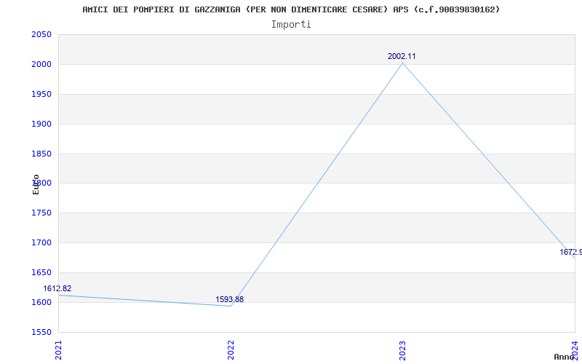This screenshot has width=582, height=364.
Task: Click the 1750 y-axis tick label
Action: point(41,213)
